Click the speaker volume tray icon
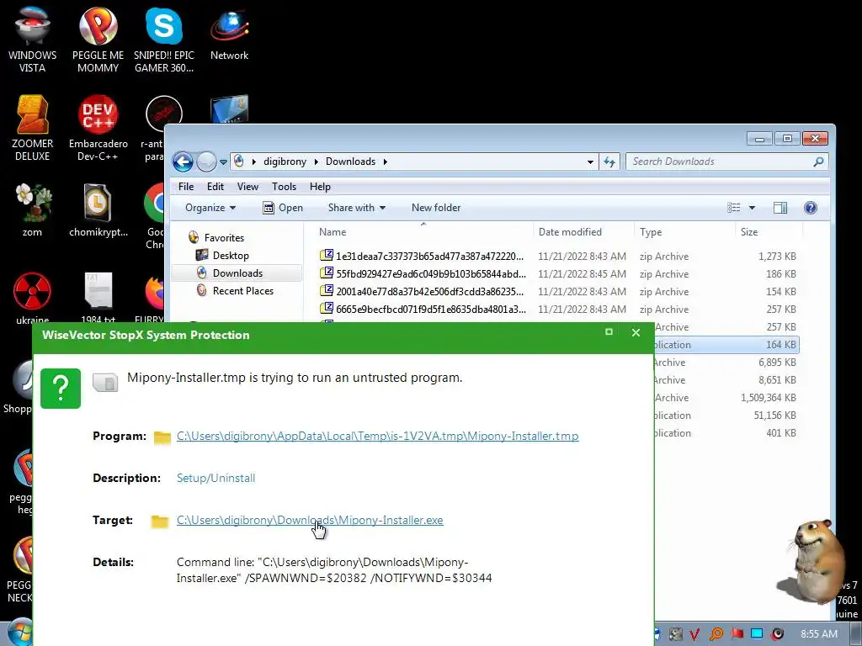The width and height of the screenshot is (862, 646). pyautogui.click(x=777, y=634)
